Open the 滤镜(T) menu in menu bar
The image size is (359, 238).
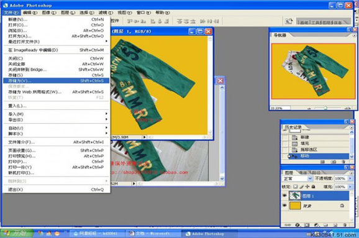[x=106, y=12]
